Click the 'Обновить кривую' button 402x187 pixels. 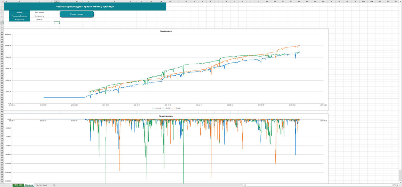pyautogui.click(x=77, y=14)
